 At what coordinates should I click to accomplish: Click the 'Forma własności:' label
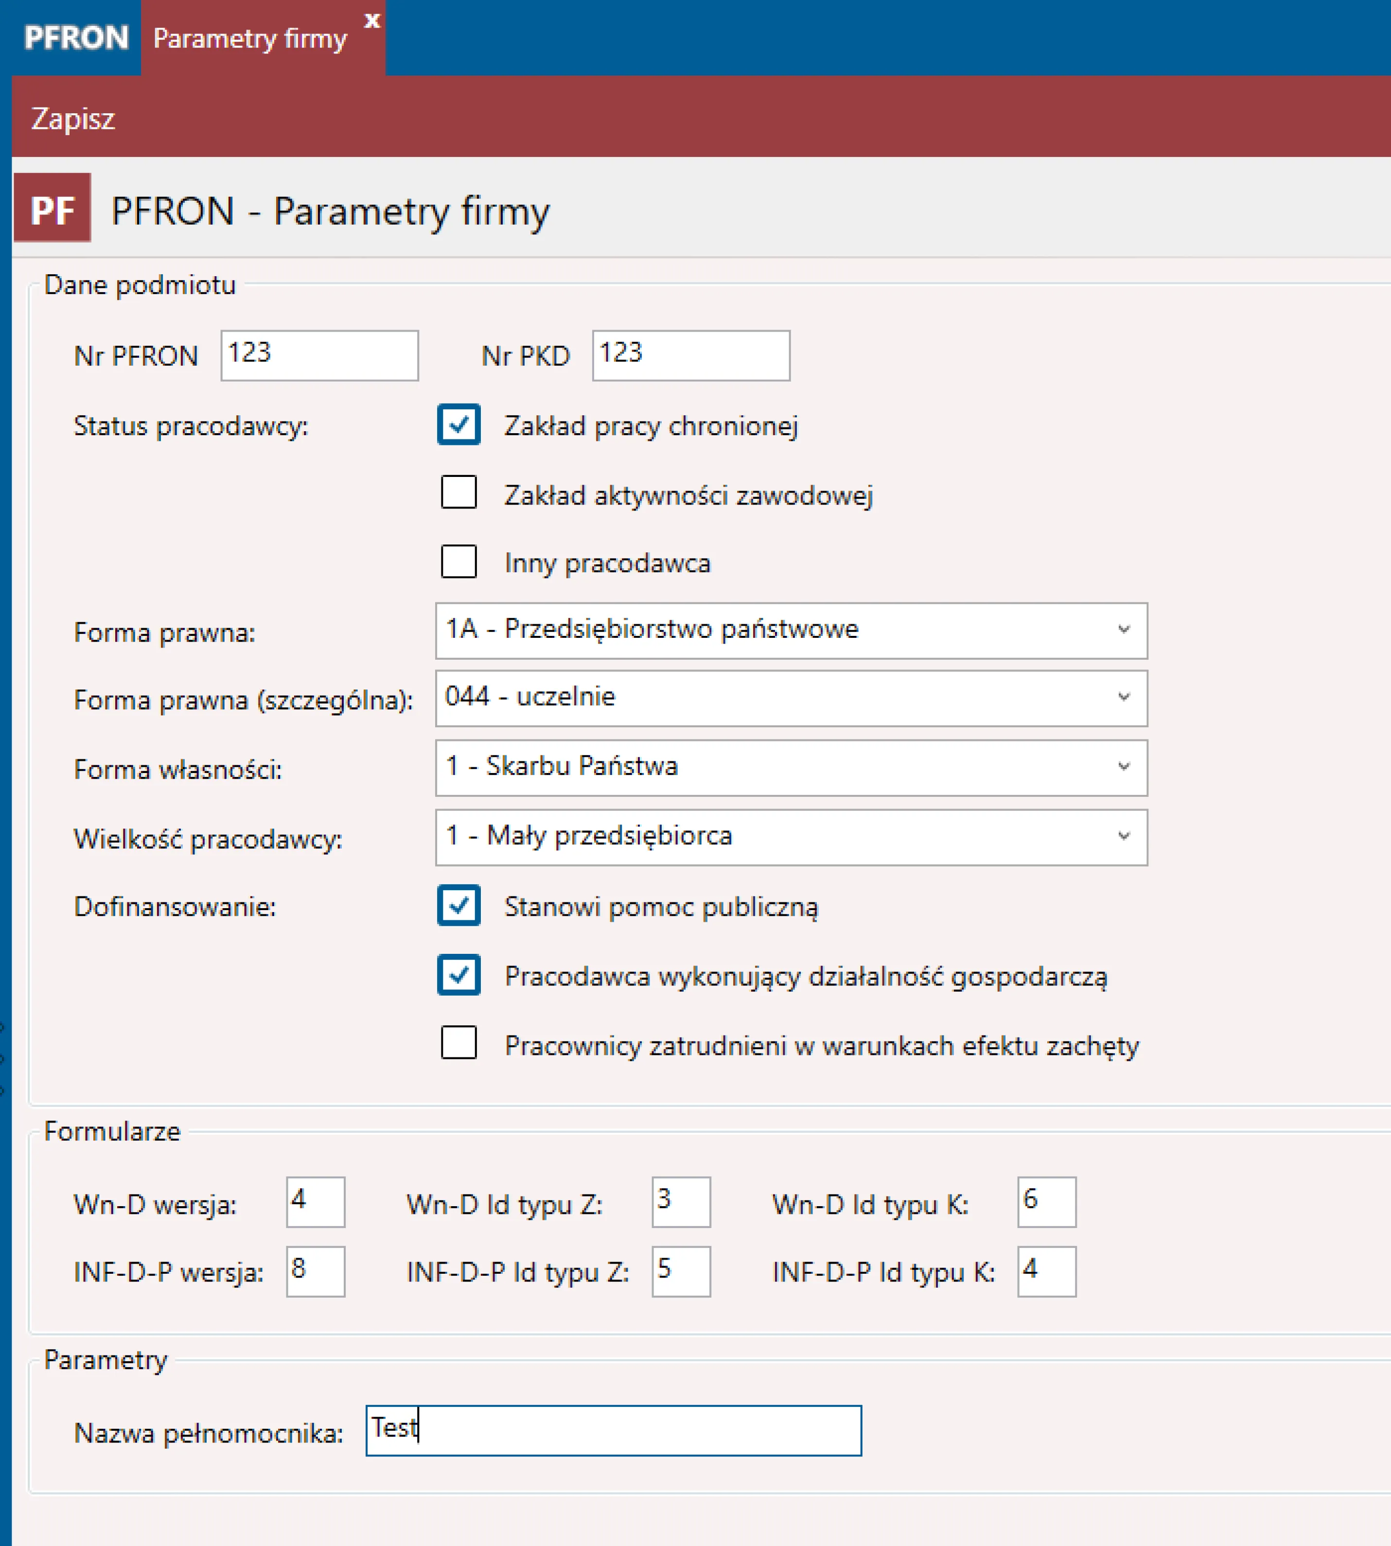(x=178, y=770)
